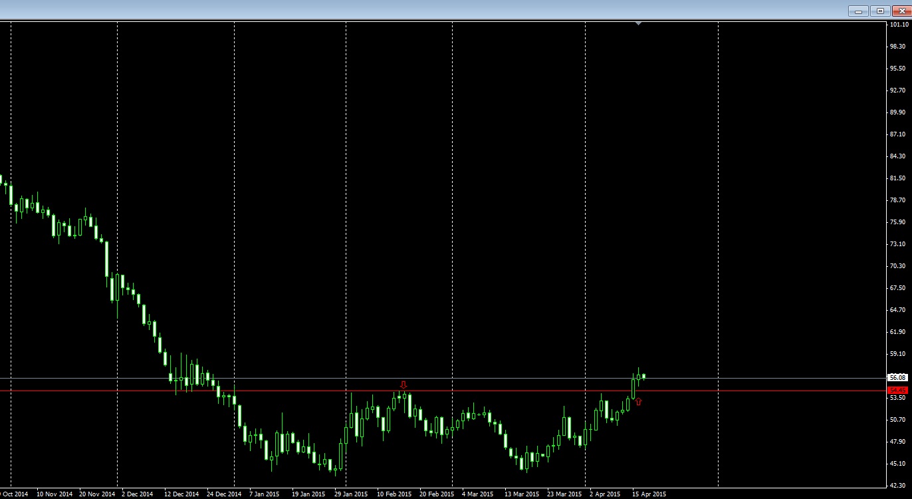The width and height of the screenshot is (912, 499).
Task: Click the minimize button in the window titlebar
Action: point(858,11)
